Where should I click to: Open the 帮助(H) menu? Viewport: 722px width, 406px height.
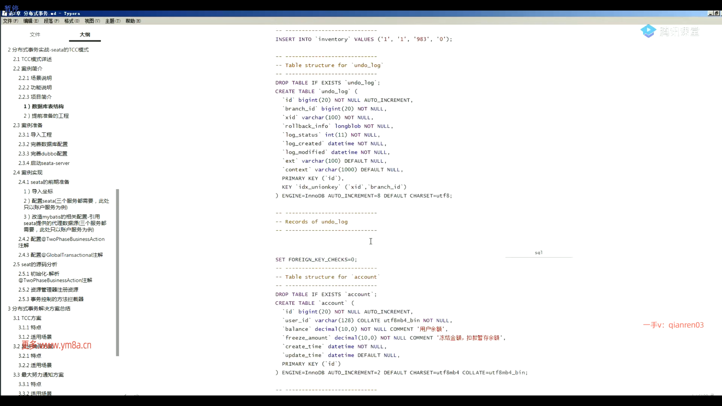133,21
